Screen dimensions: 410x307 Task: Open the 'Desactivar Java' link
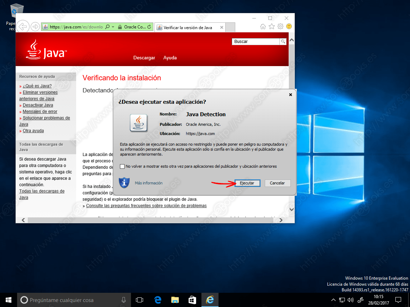pyautogui.click(x=38, y=105)
